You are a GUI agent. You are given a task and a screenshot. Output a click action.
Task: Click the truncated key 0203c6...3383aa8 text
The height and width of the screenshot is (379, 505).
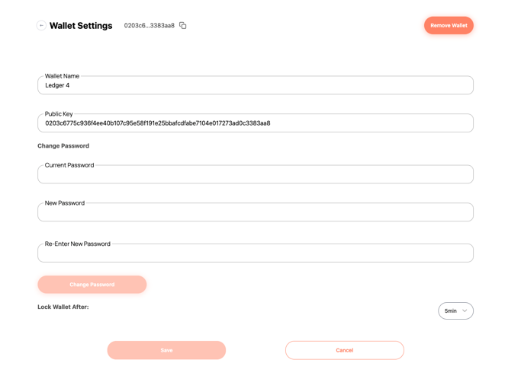[x=149, y=26]
